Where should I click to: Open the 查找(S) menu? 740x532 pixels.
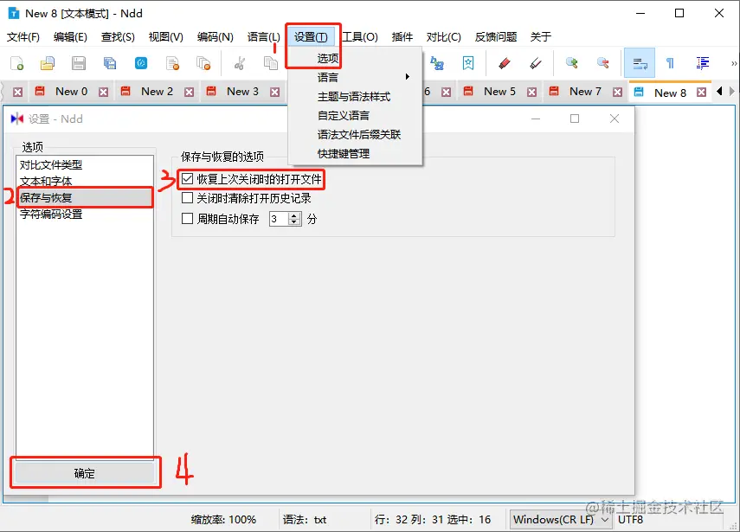[x=118, y=37]
